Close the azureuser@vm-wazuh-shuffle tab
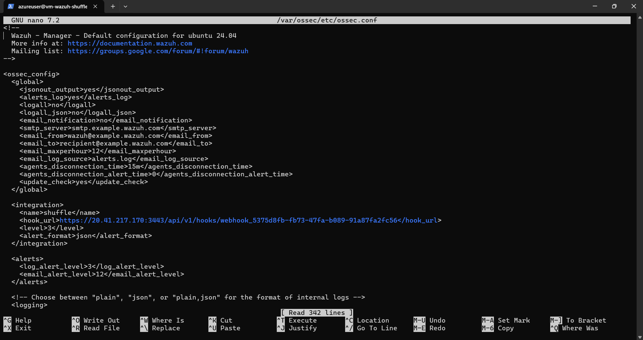Image resolution: width=643 pixels, height=340 pixels. coord(95,6)
